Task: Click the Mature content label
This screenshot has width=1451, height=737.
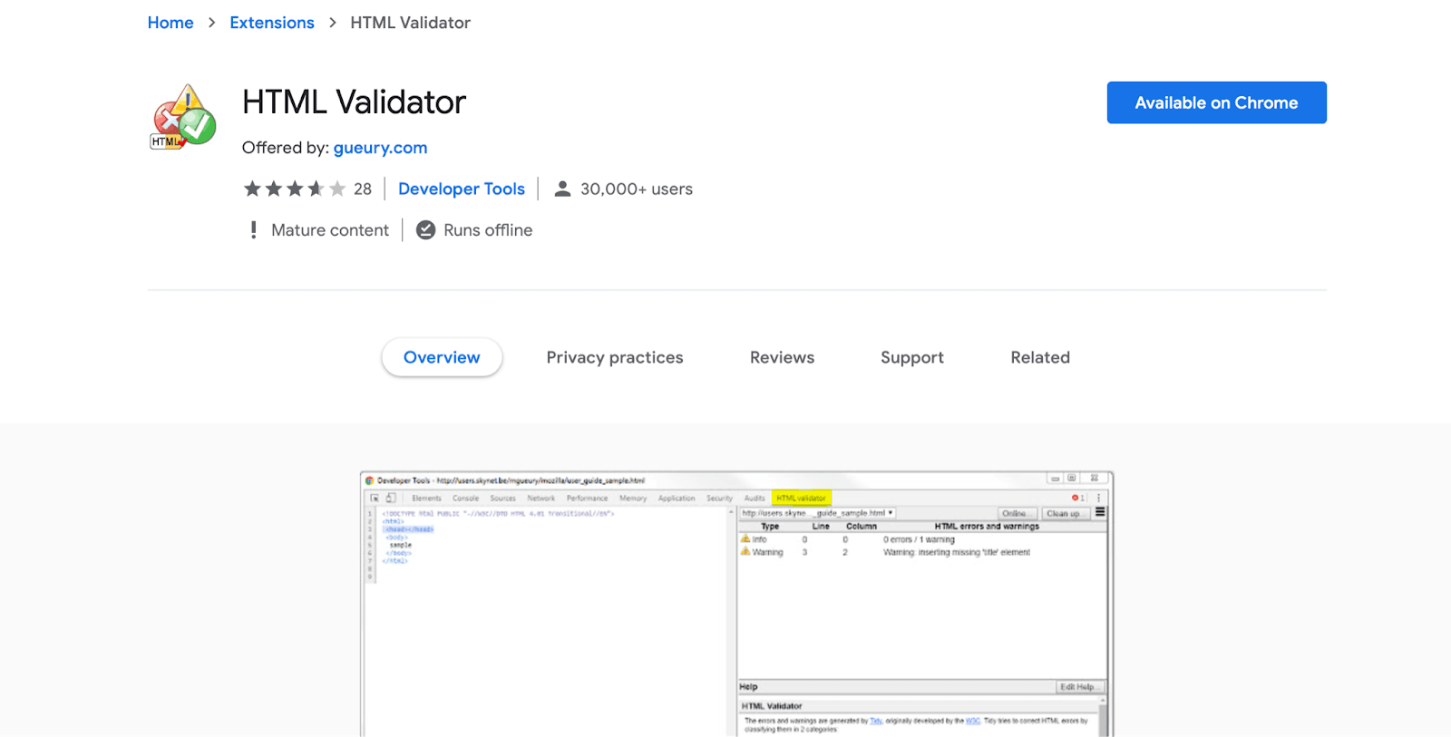Action: point(330,230)
